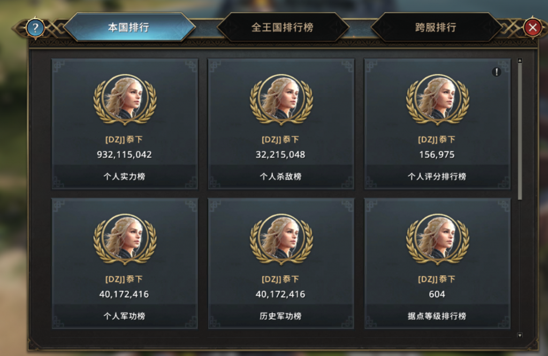The width and height of the screenshot is (548, 356).
Task: Select the 本国排行 tab
Action: click(x=129, y=27)
